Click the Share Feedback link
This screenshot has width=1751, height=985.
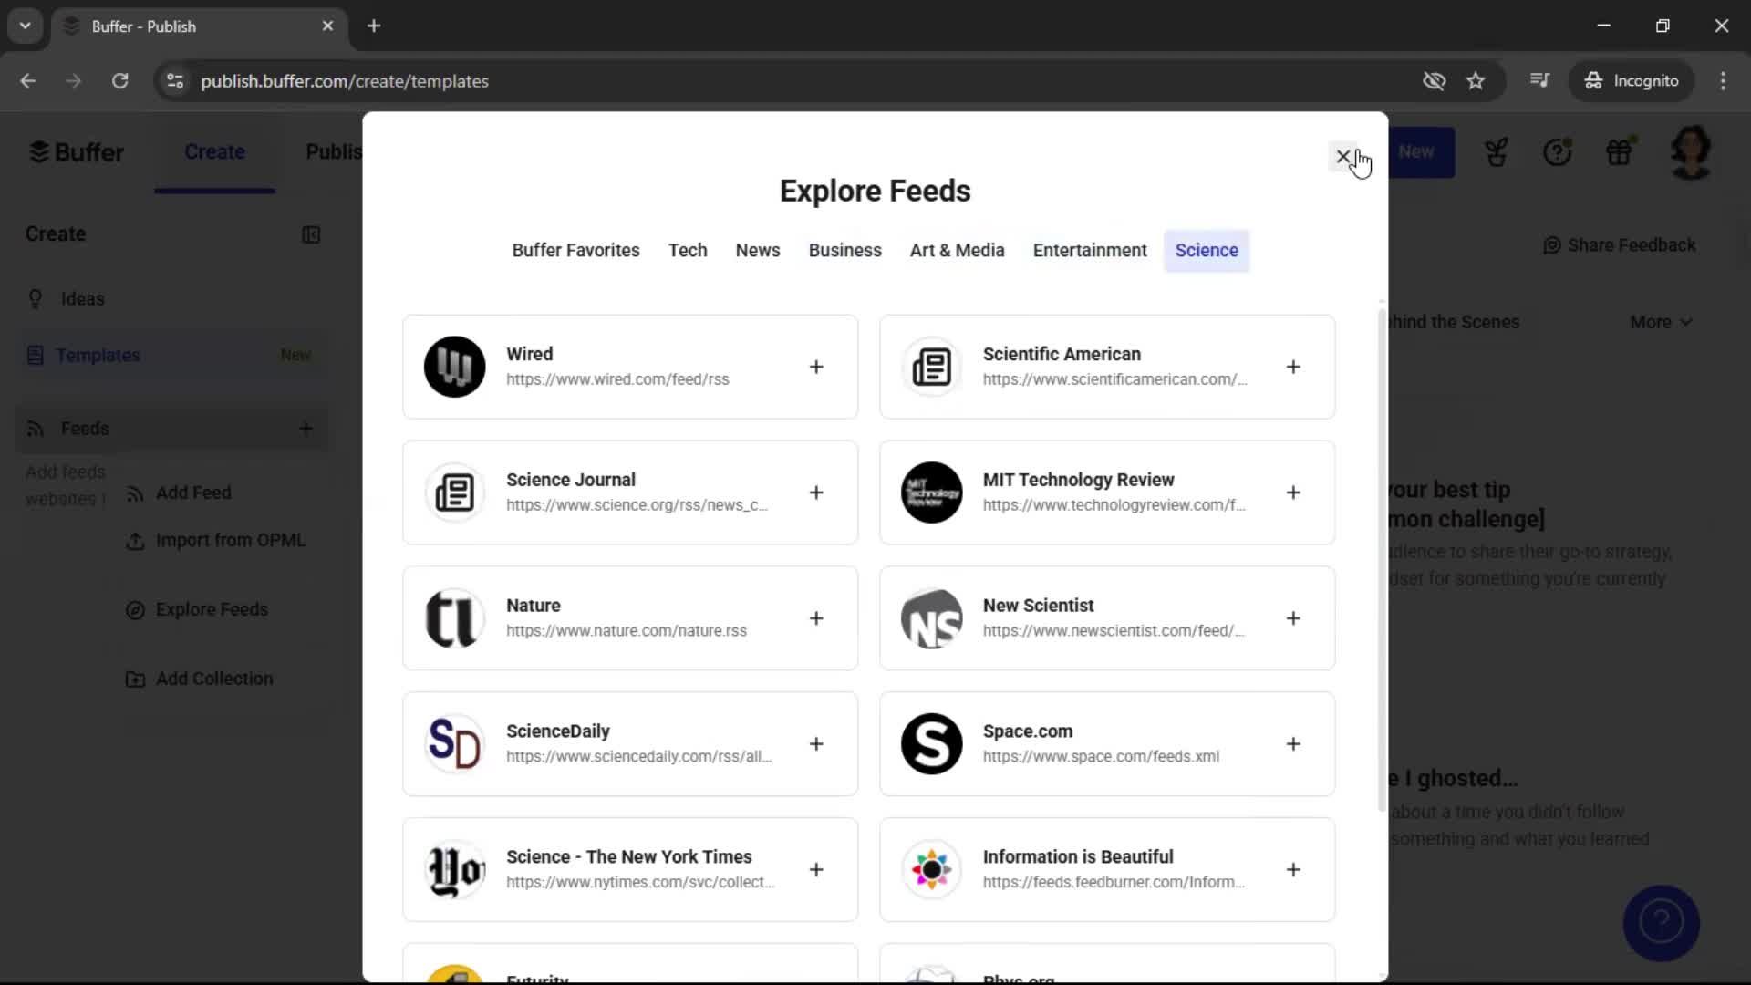(x=1619, y=245)
